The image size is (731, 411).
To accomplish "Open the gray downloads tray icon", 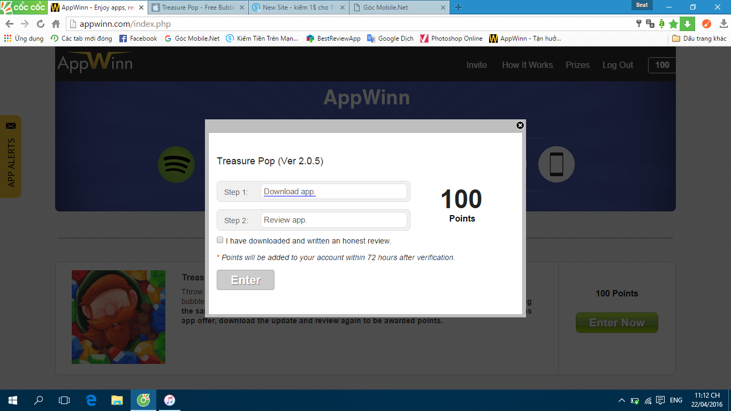I will pyautogui.click(x=723, y=24).
